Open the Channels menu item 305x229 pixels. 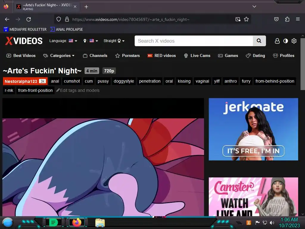(95, 55)
